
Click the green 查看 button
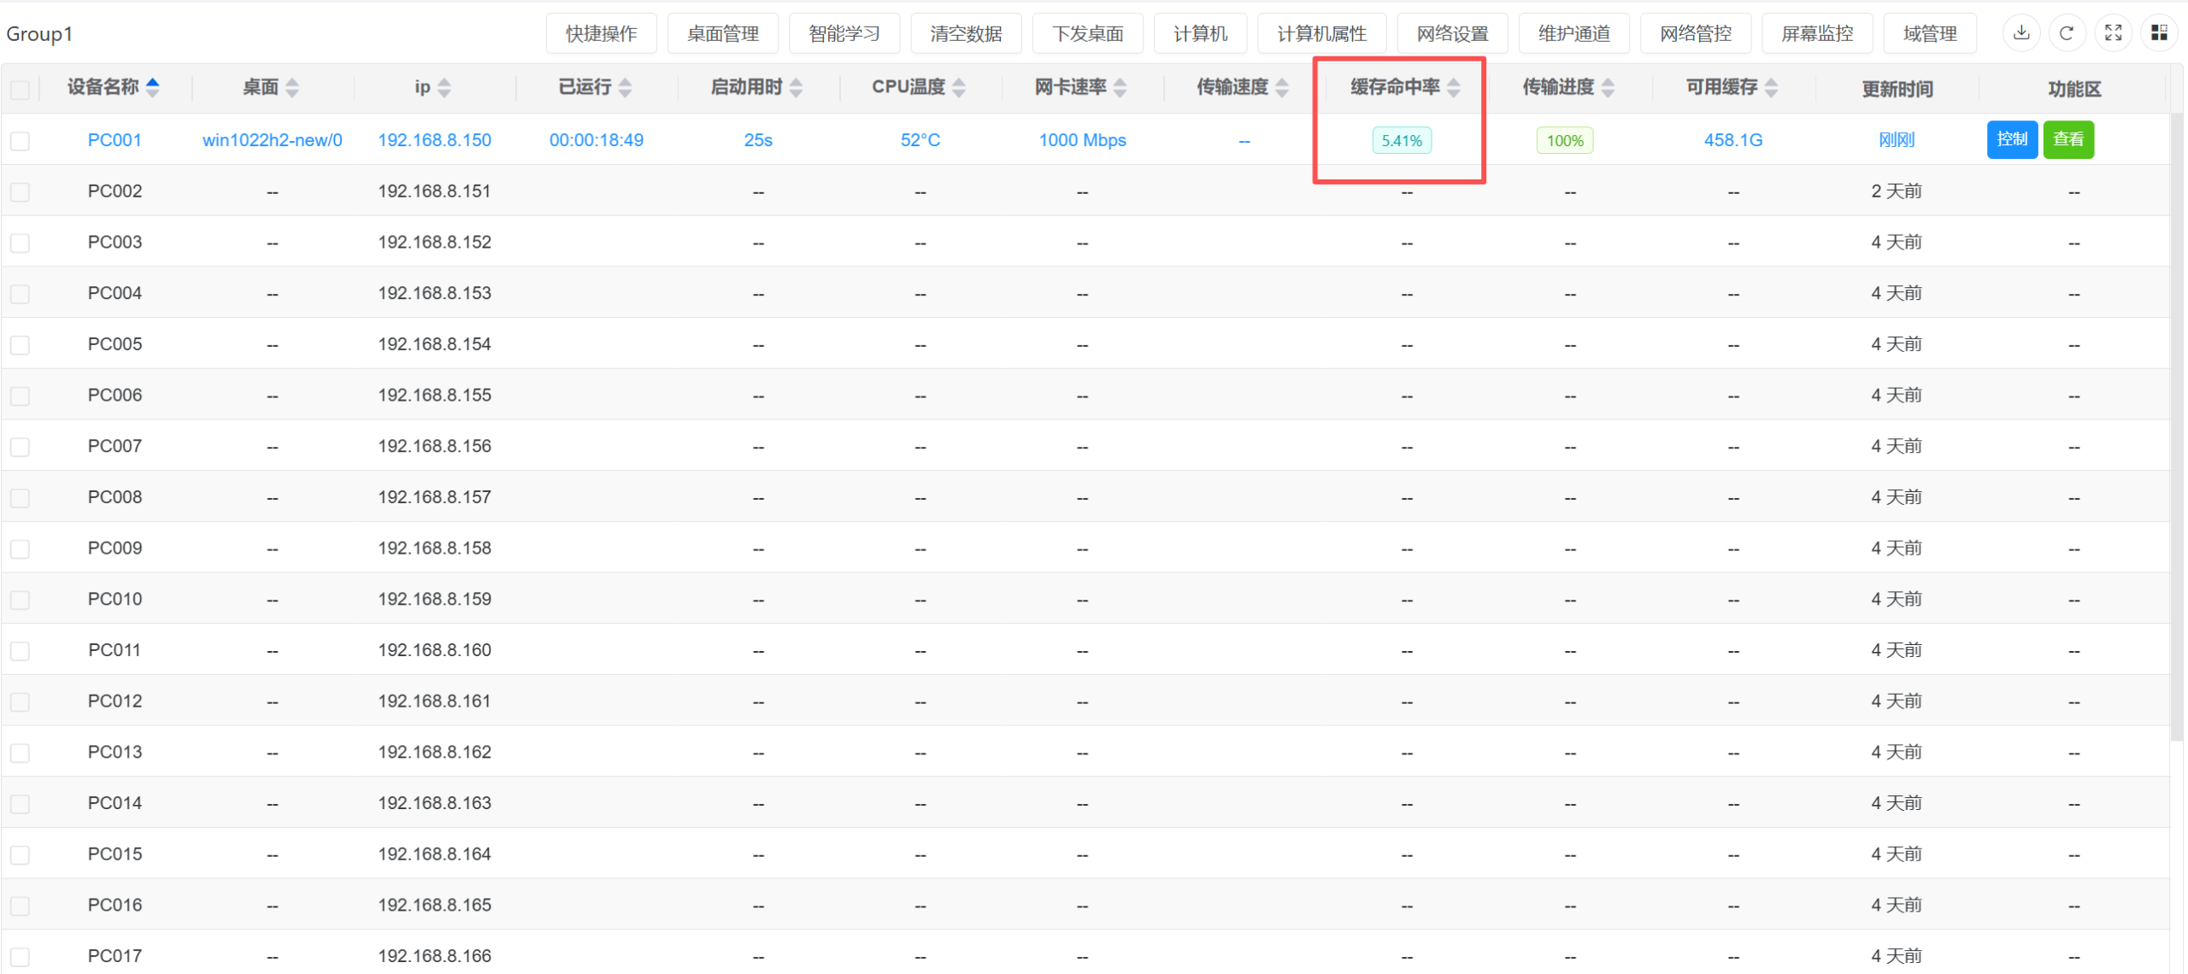pos(2068,139)
